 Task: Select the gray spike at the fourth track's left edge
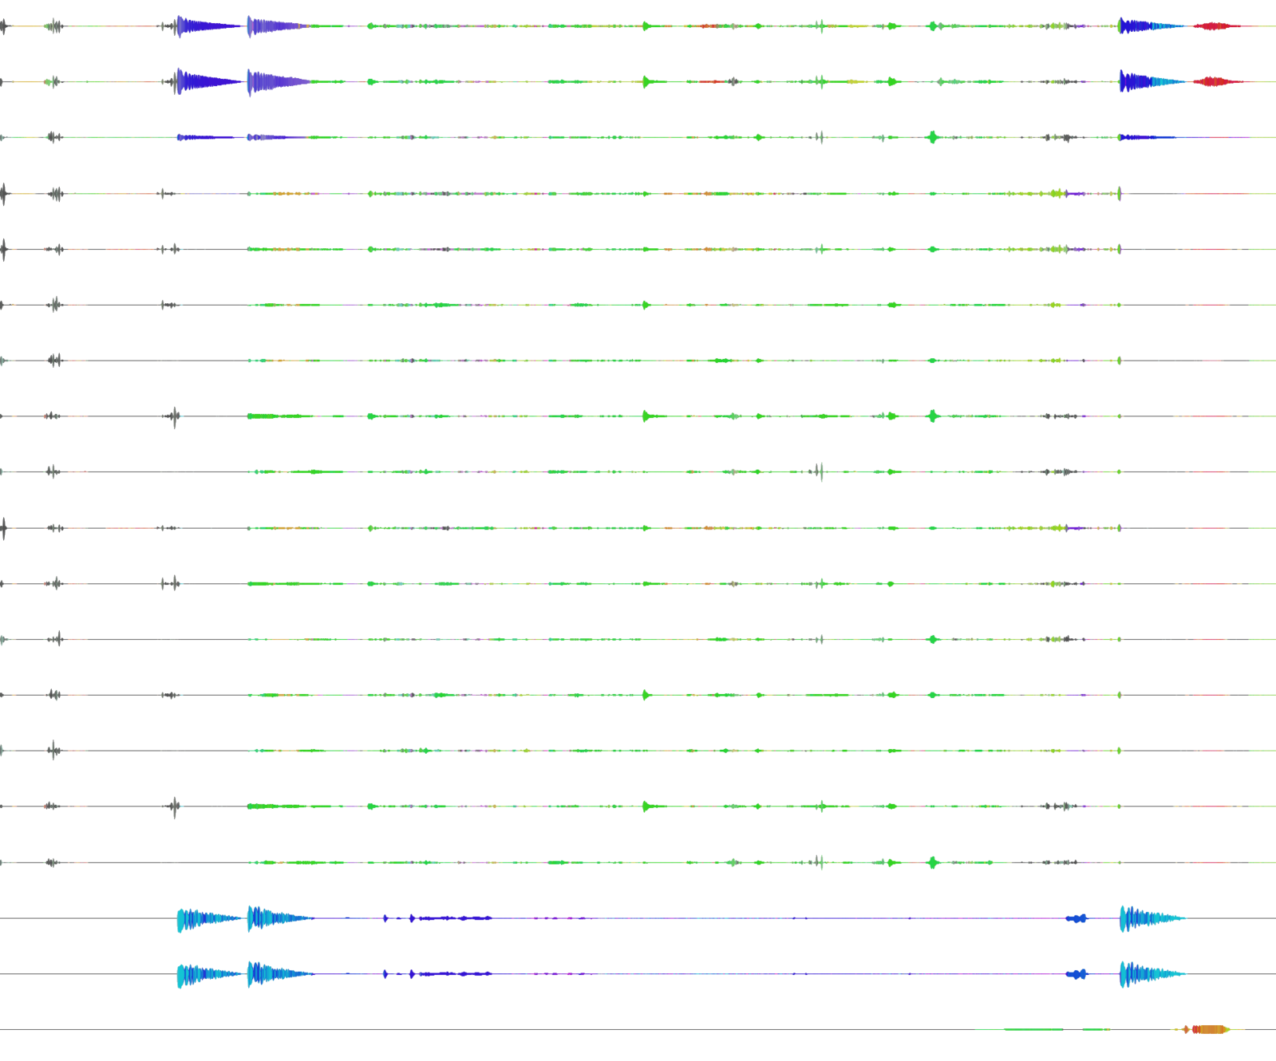click(x=4, y=194)
